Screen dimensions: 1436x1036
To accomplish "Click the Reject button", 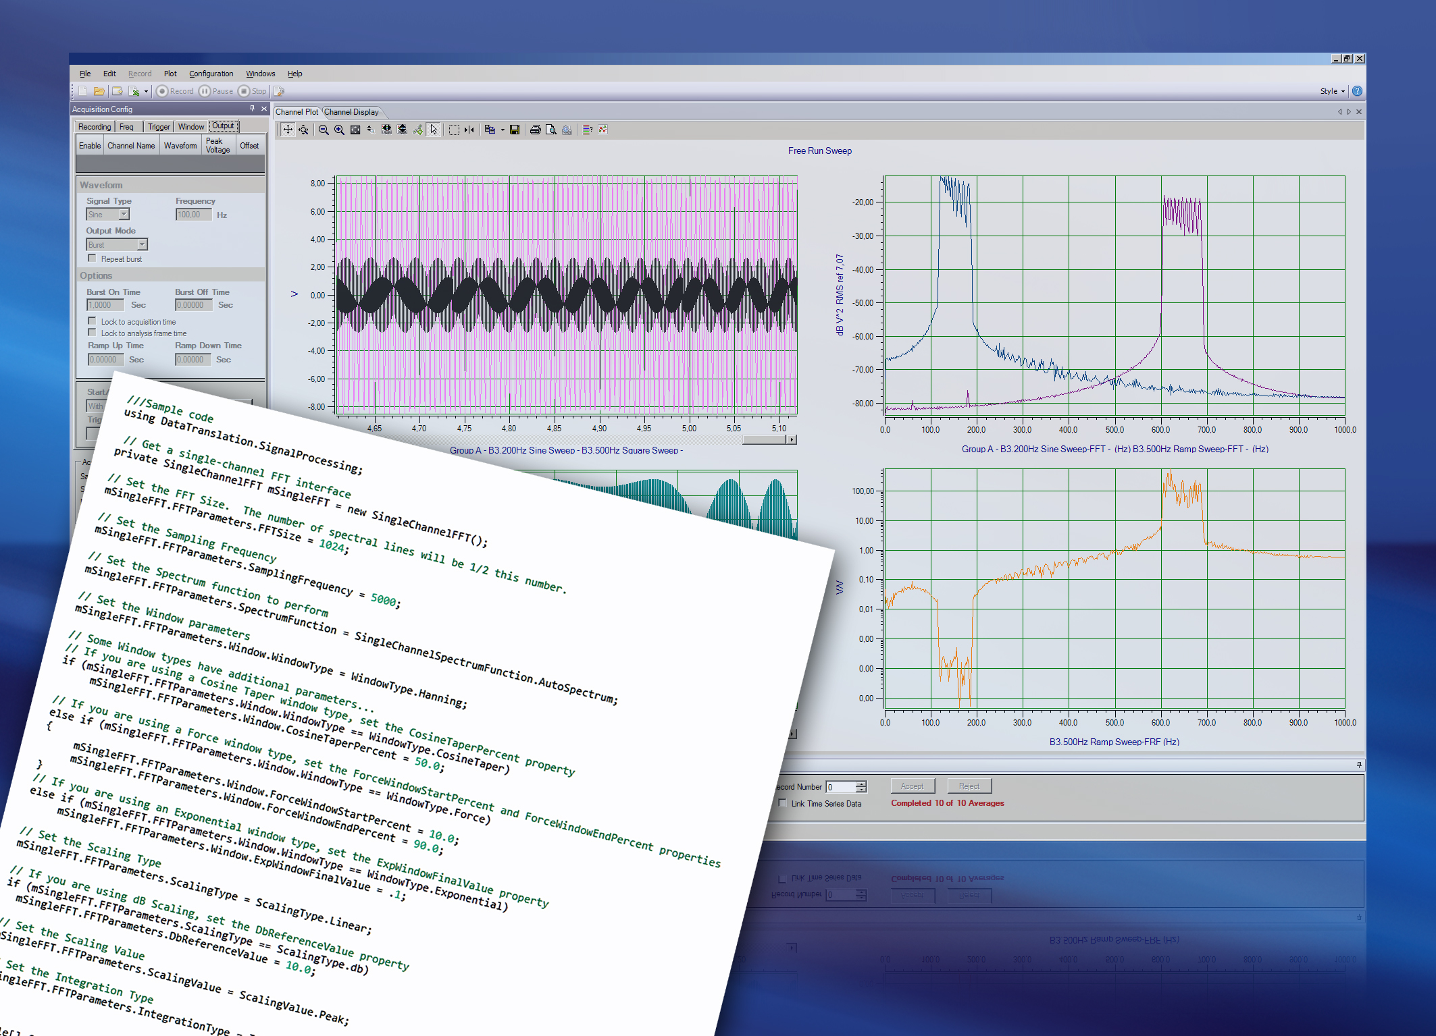I will (x=969, y=786).
